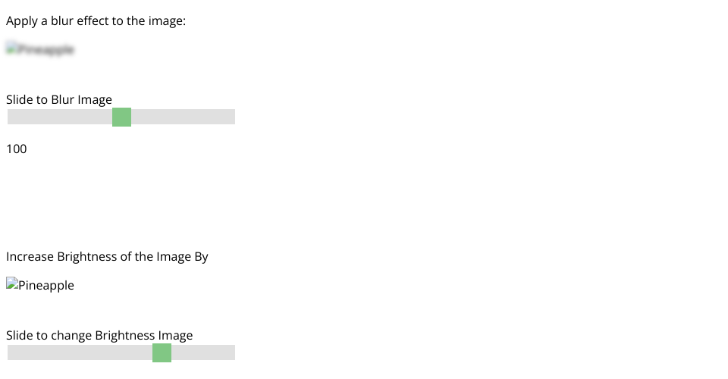Click the broken image icon beside sharp Pineapple

(x=11, y=285)
